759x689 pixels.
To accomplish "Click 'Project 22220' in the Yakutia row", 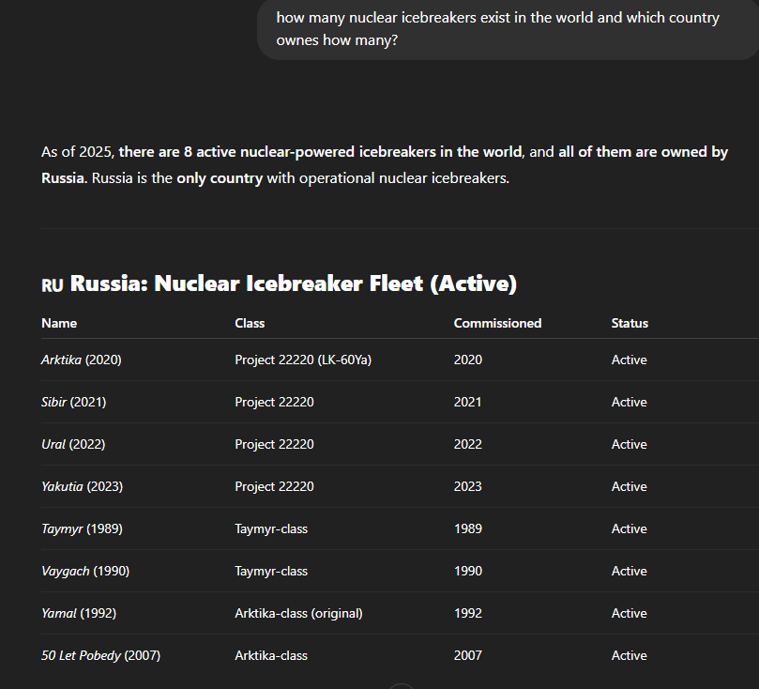I will coord(275,486).
